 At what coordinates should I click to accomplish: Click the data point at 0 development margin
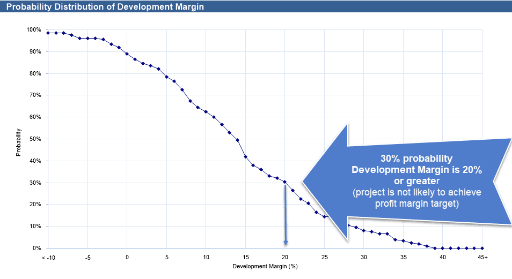[127, 54]
